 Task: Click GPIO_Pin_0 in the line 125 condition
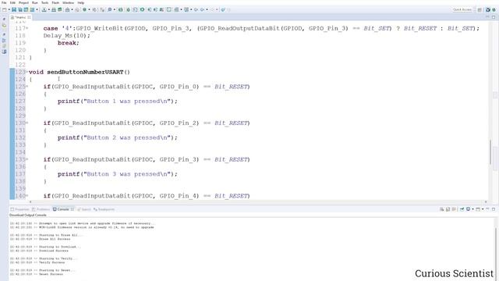(x=179, y=87)
